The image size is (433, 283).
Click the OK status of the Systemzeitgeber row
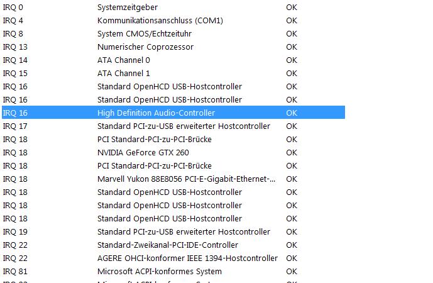click(x=292, y=8)
